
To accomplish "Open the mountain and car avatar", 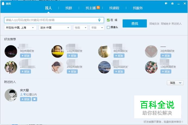I will [104, 67].
